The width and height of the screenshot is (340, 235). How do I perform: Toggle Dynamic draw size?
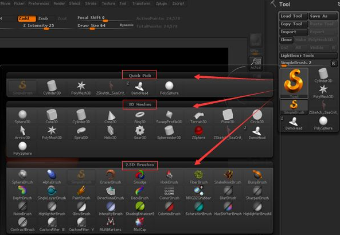point(126,25)
